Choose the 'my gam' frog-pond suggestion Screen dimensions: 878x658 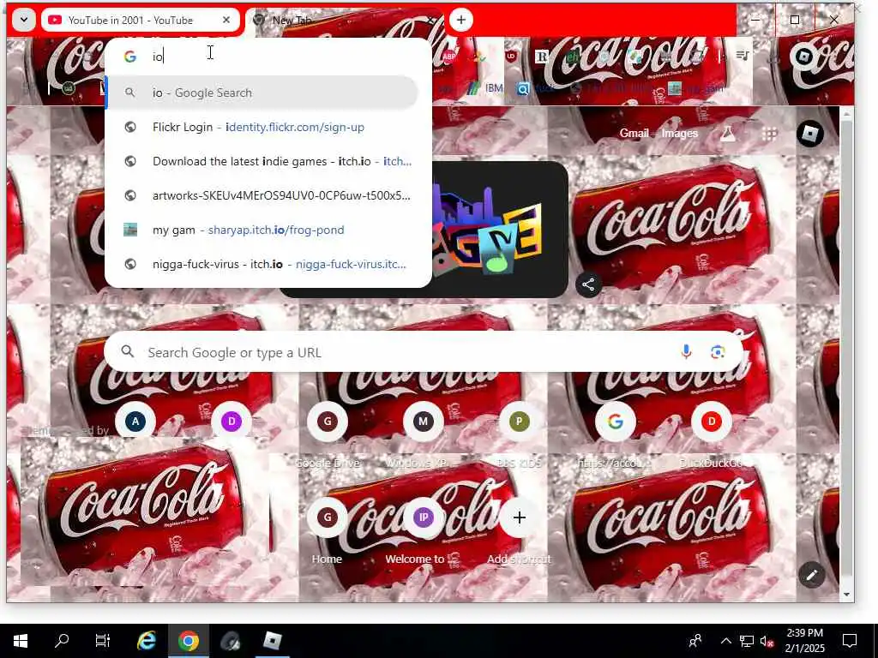262,230
